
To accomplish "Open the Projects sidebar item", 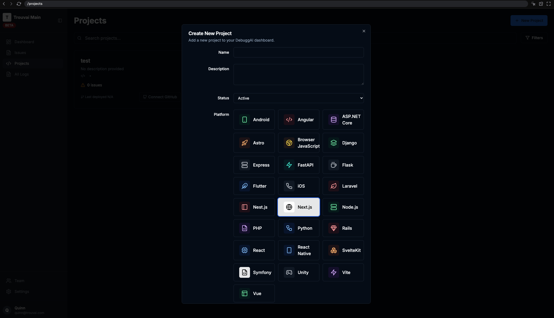I will click(x=32, y=63).
